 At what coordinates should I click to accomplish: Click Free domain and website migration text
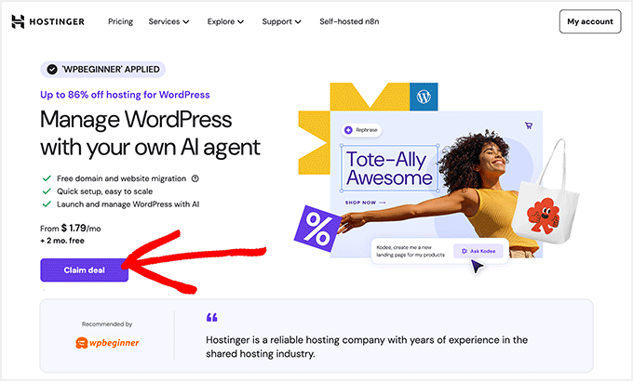pyautogui.click(x=121, y=178)
